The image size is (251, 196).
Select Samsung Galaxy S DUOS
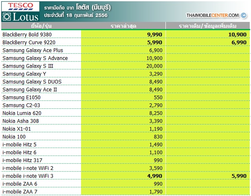tap(32, 82)
